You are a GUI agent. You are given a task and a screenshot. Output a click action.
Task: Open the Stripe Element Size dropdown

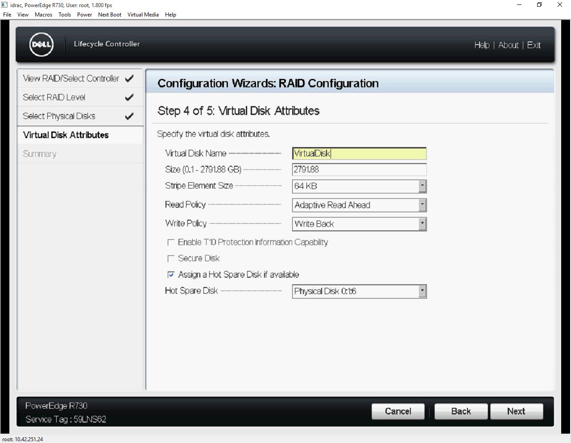[x=359, y=186]
